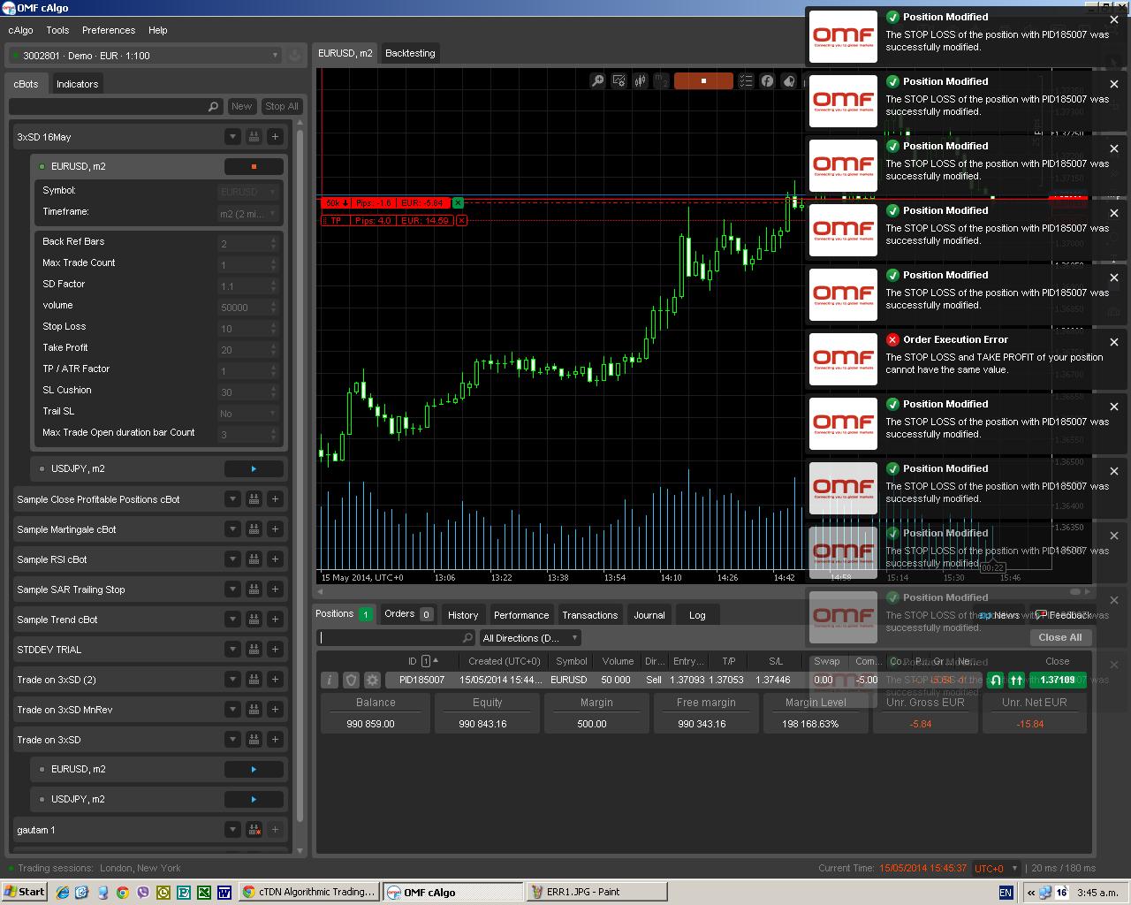Click the cBots search field
The image size is (1131, 905).
pyautogui.click(x=115, y=106)
